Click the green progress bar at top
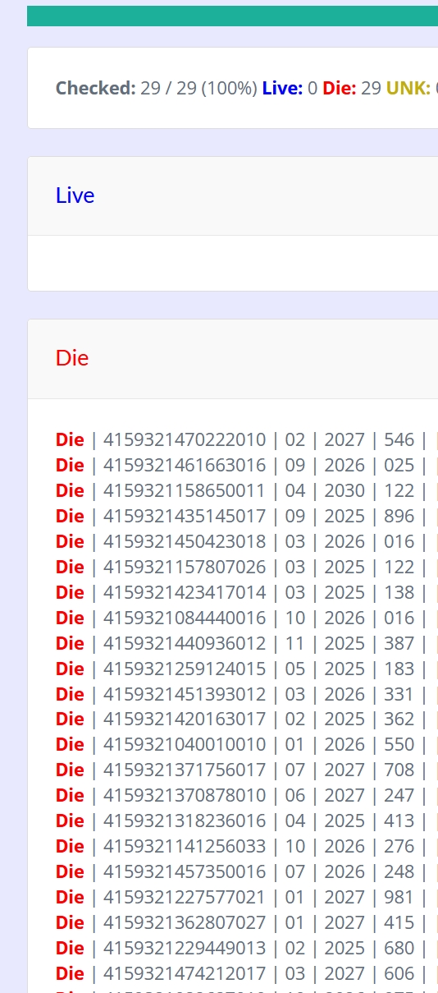Viewport: 438px width, 993px height. [x=232, y=16]
